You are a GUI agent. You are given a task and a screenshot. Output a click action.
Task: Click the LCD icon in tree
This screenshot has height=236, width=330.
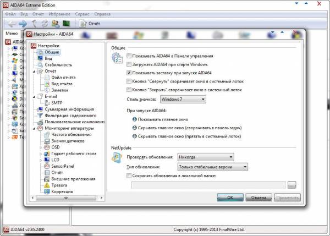(x=47, y=160)
